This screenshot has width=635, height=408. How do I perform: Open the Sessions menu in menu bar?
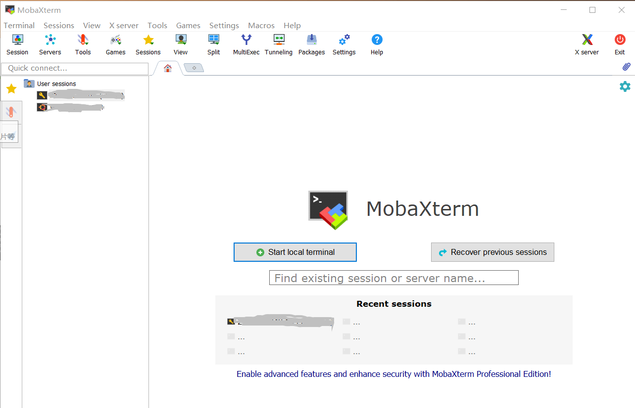[59, 25]
